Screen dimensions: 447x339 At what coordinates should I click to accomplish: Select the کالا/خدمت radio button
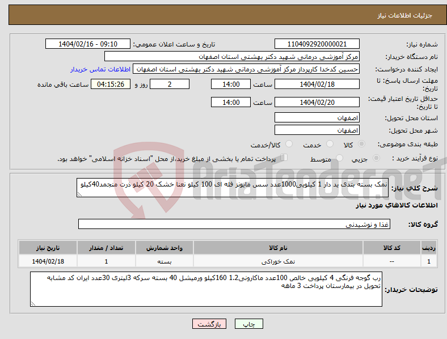pos(289,144)
